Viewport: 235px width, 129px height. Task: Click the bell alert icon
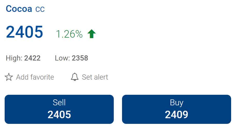click(x=75, y=77)
